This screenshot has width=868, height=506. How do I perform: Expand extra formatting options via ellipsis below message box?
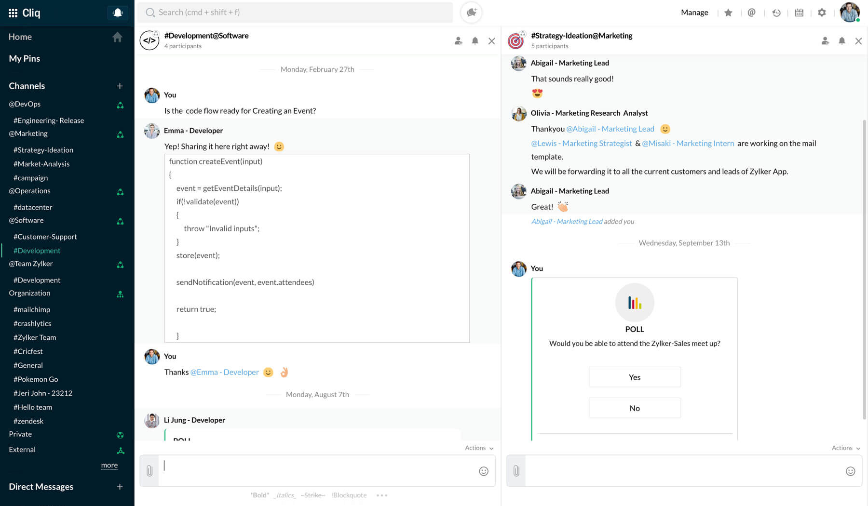click(382, 495)
